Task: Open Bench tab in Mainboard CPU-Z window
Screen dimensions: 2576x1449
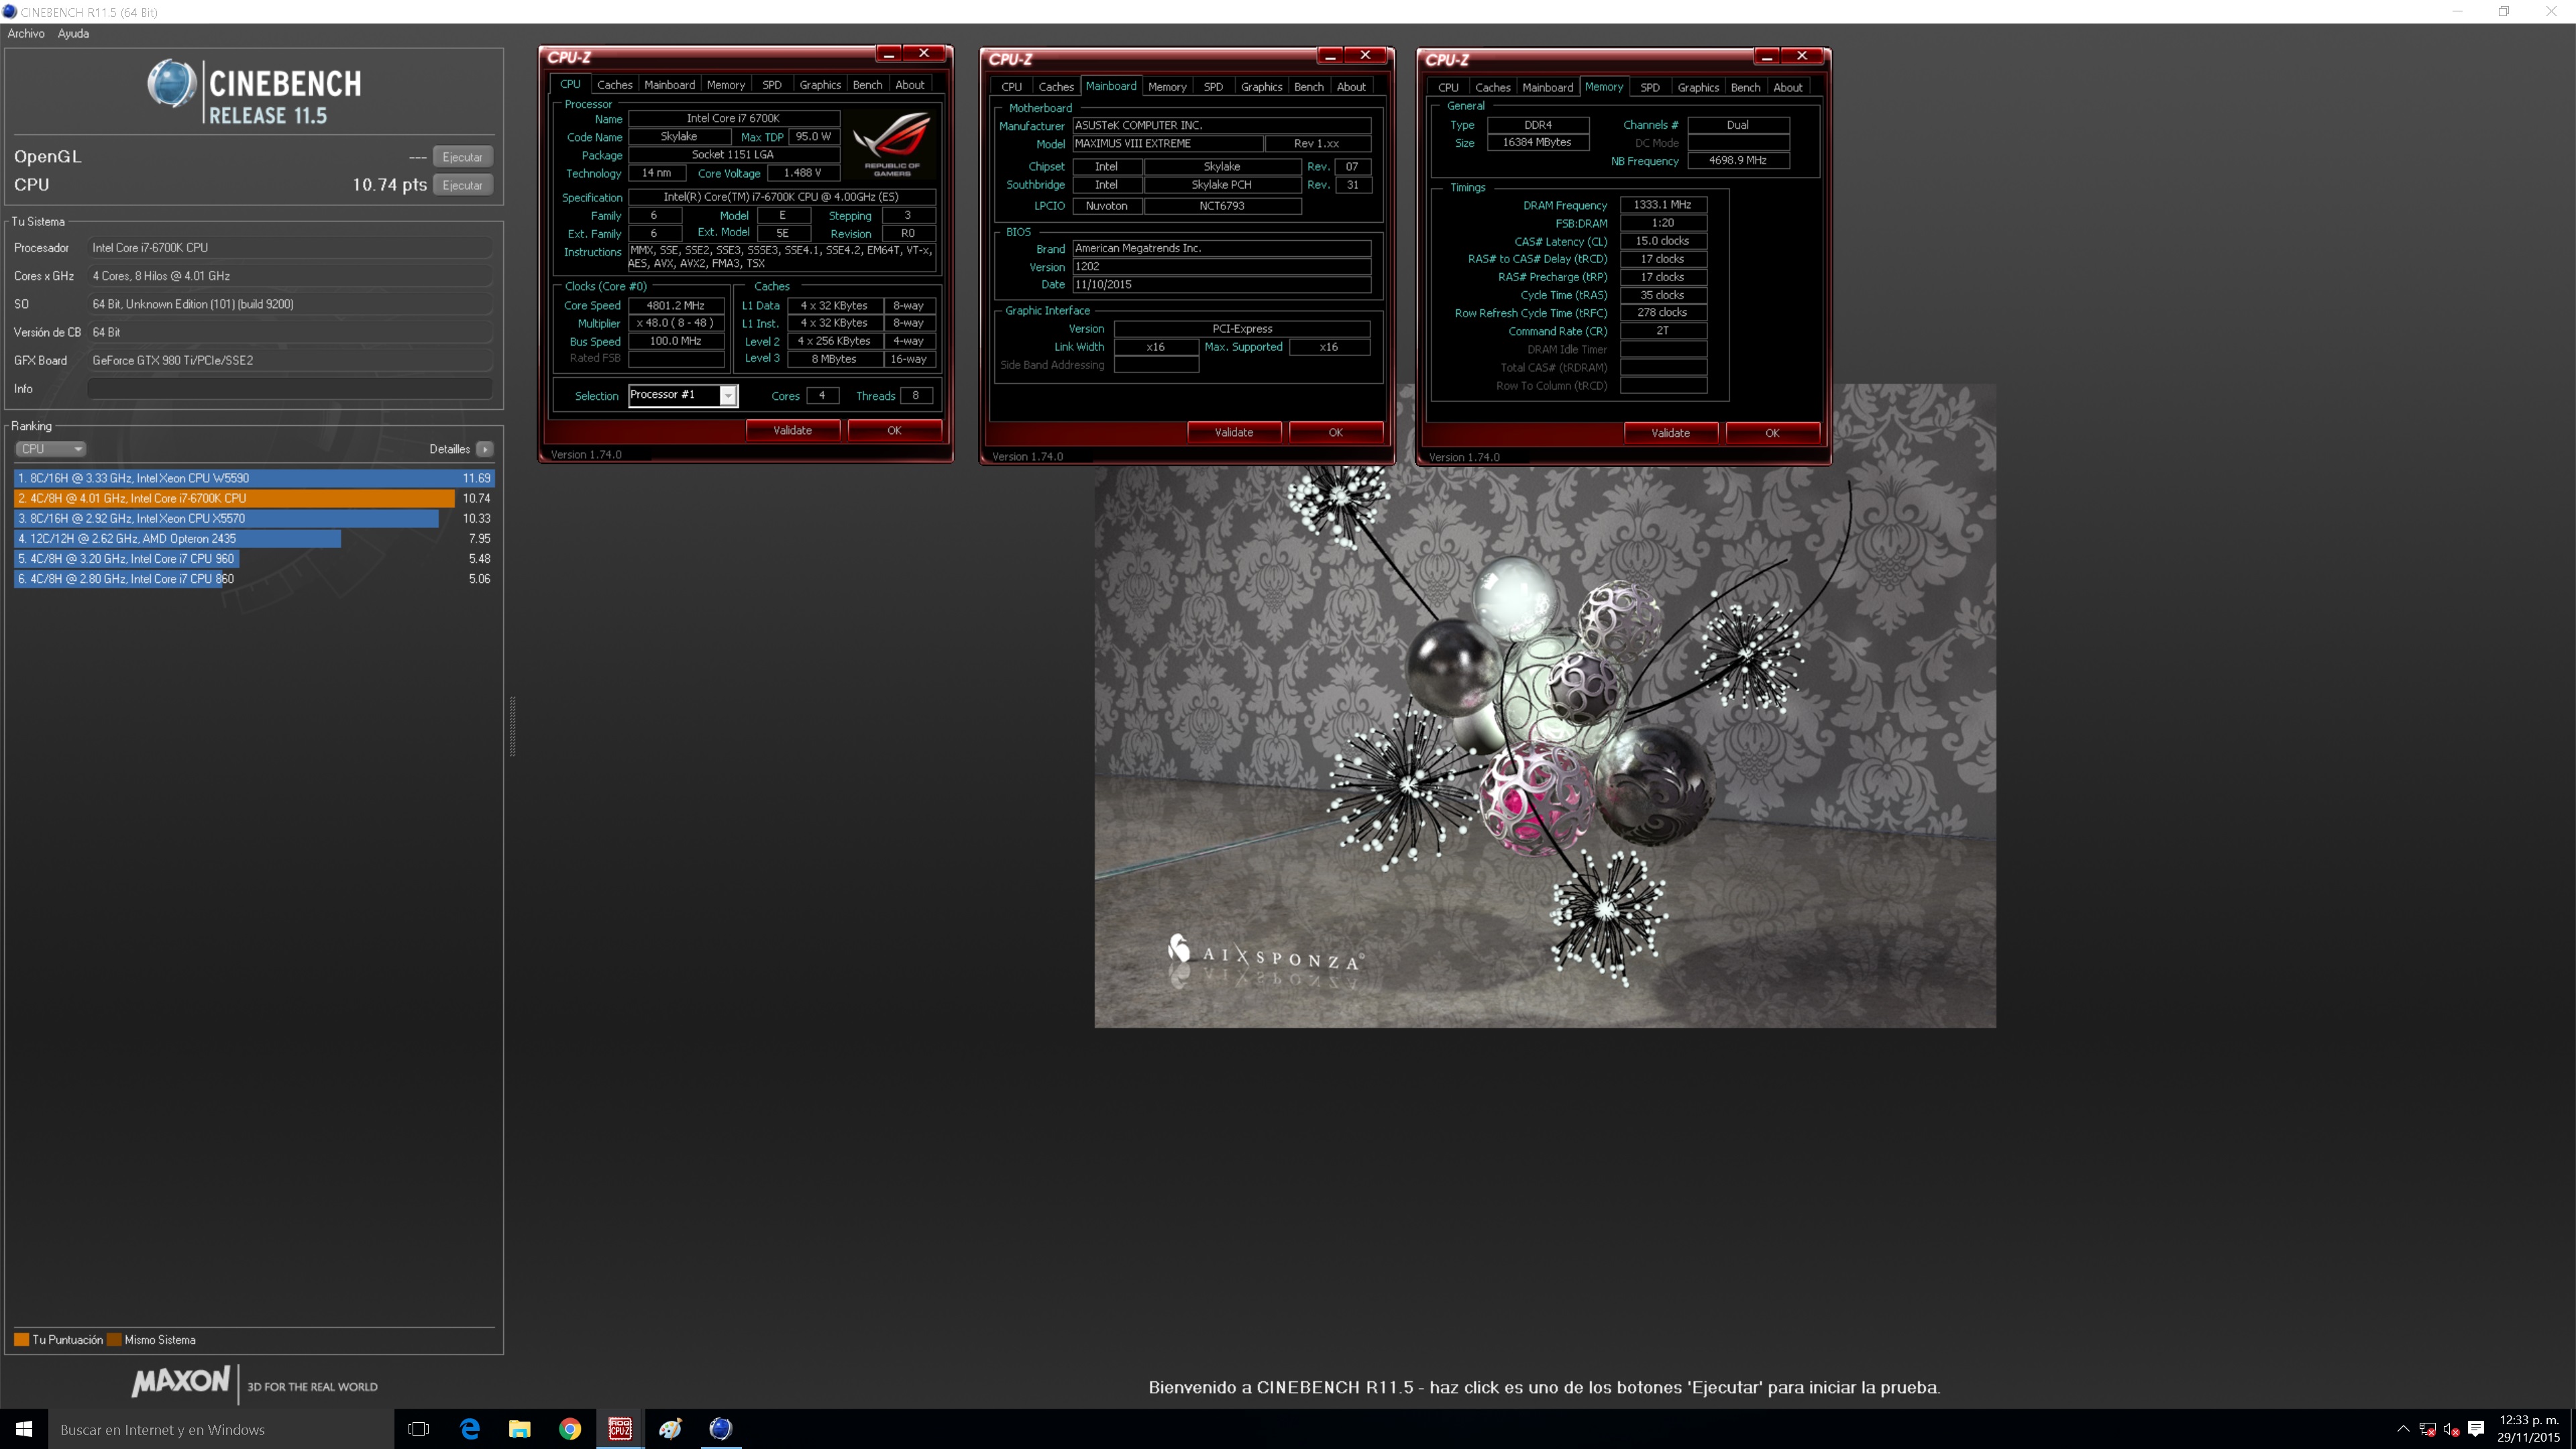Action: coord(1308,87)
